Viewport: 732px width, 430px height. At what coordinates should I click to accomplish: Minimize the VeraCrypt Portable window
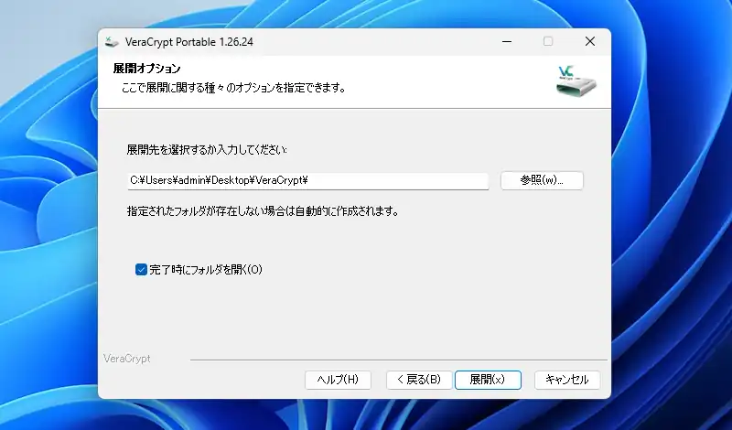coord(507,41)
